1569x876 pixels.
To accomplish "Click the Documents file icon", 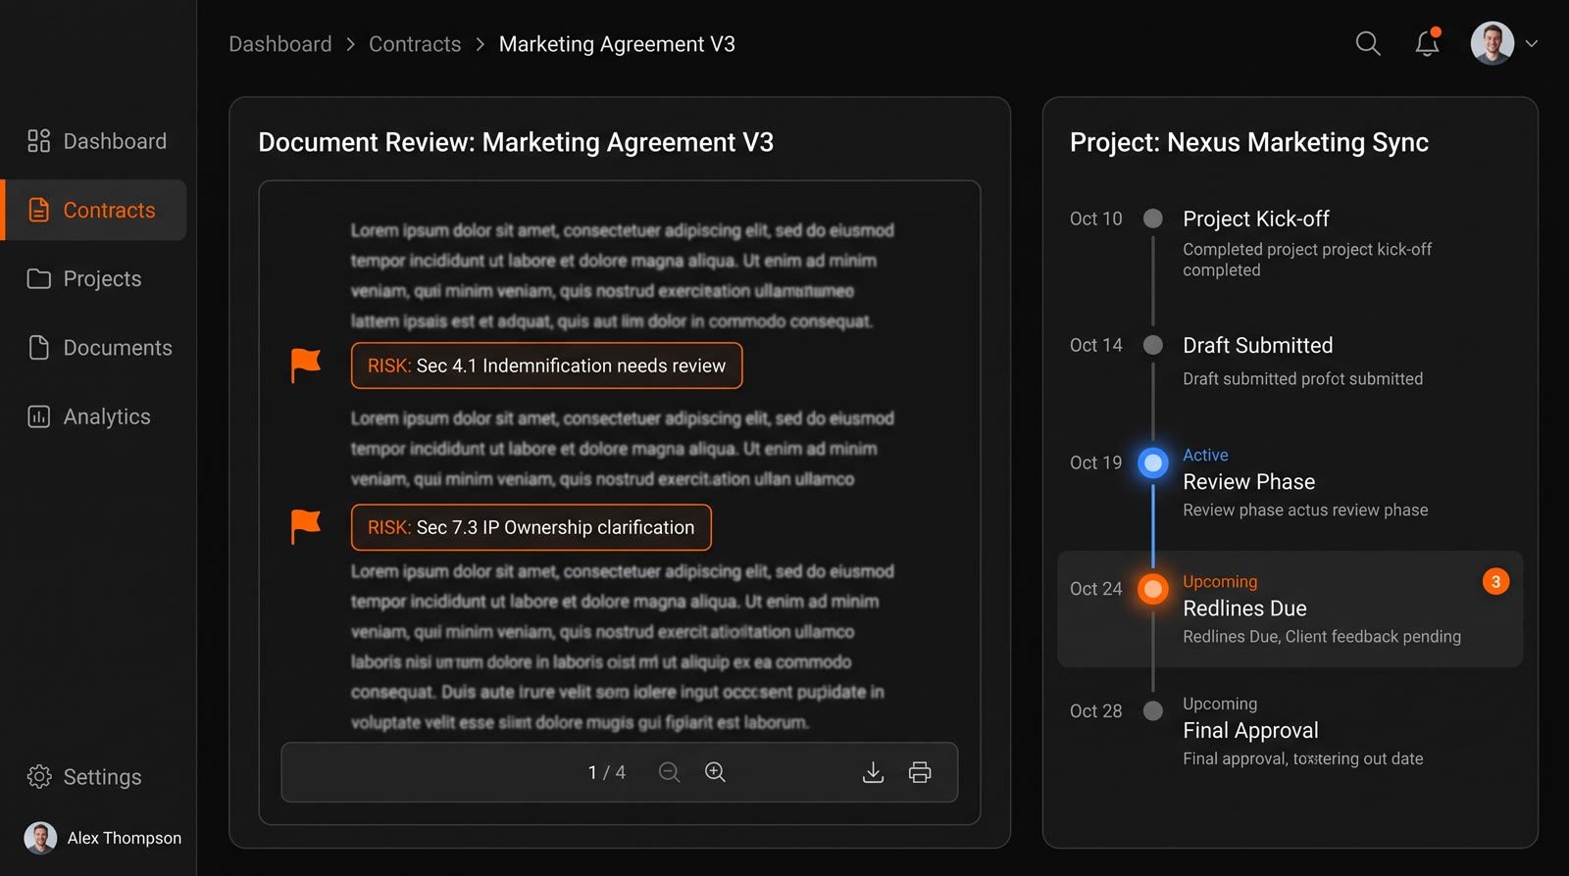I will click(38, 348).
